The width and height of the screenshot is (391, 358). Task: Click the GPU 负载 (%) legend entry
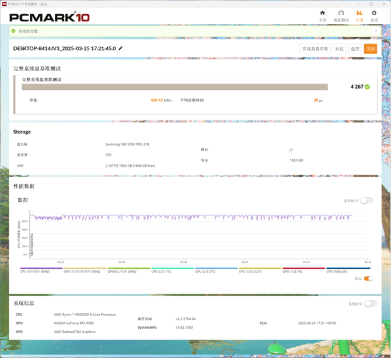point(294,271)
